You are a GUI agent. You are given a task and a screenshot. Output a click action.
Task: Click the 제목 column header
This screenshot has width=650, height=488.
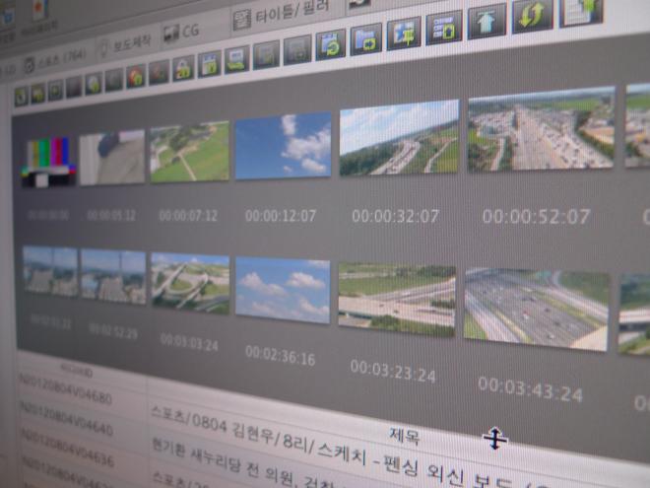[404, 435]
